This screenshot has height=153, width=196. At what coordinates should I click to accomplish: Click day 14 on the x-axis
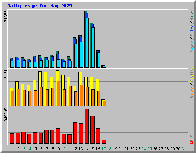(86, 149)
